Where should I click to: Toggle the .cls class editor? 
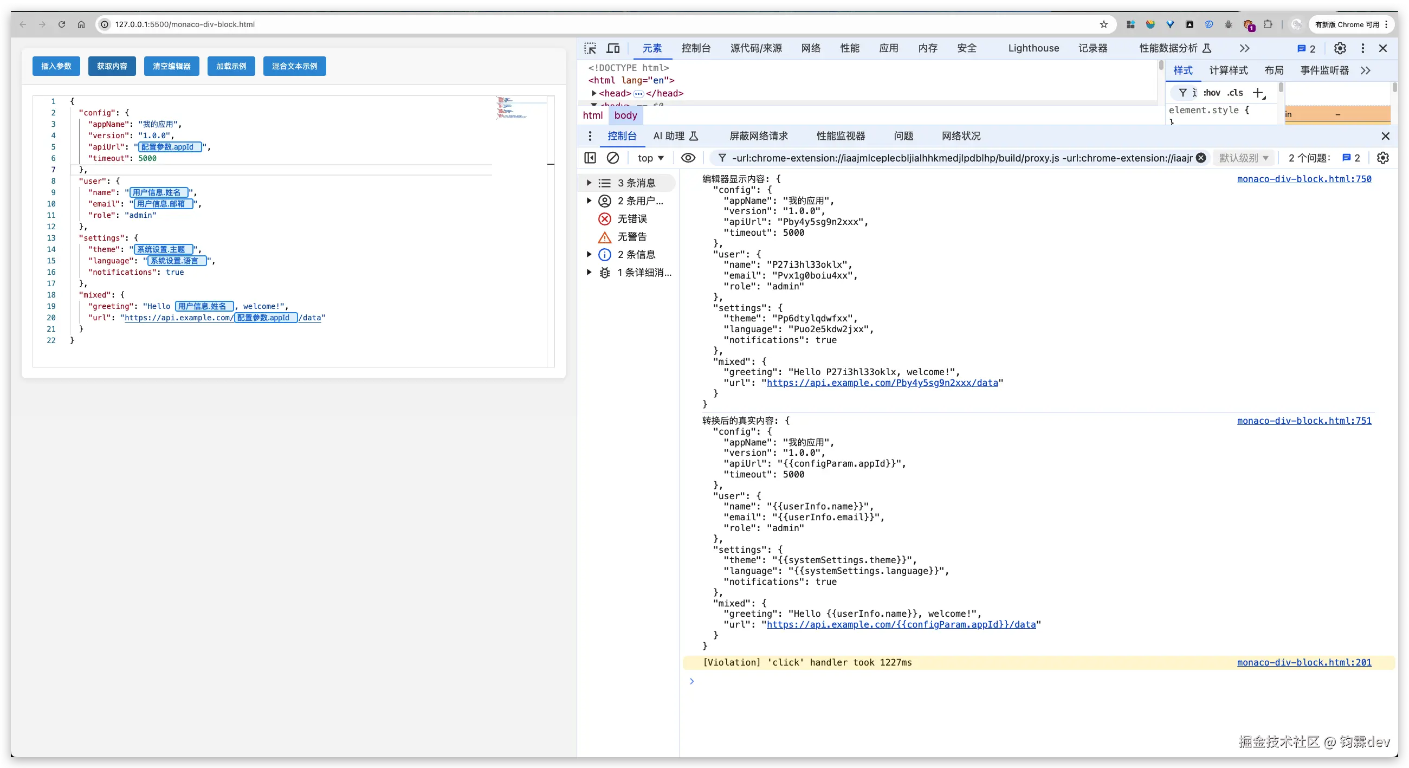[x=1235, y=93]
